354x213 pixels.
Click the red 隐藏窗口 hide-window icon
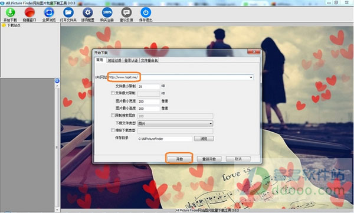click(x=29, y=12)
